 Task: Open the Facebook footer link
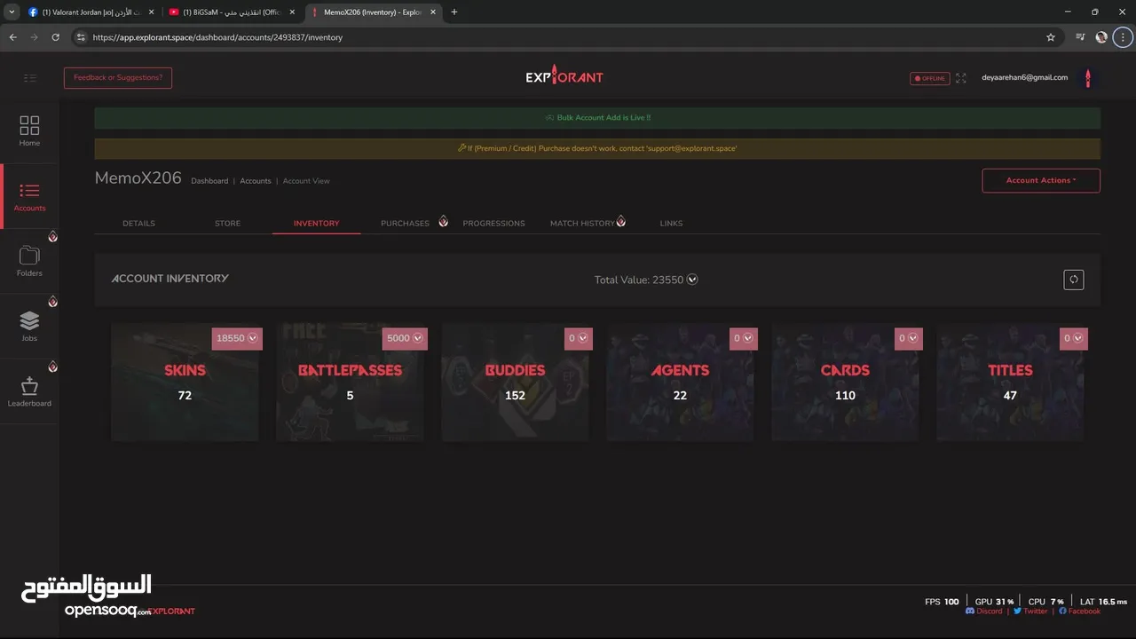(x=1079, y=611)
